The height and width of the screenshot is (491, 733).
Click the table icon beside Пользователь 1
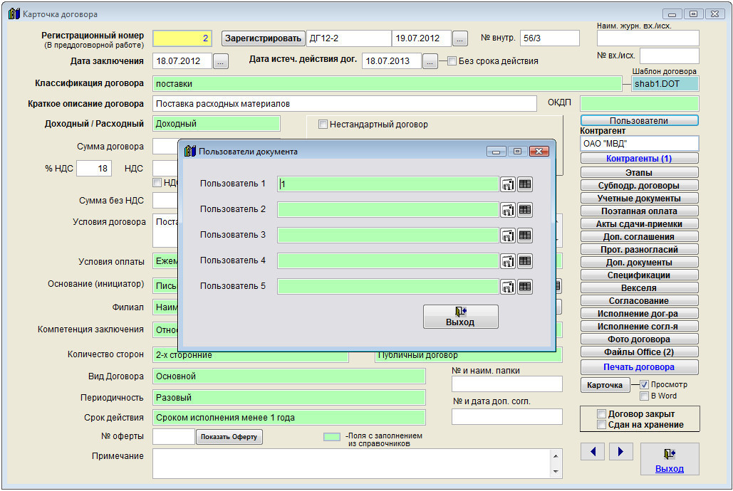point(525,184)
